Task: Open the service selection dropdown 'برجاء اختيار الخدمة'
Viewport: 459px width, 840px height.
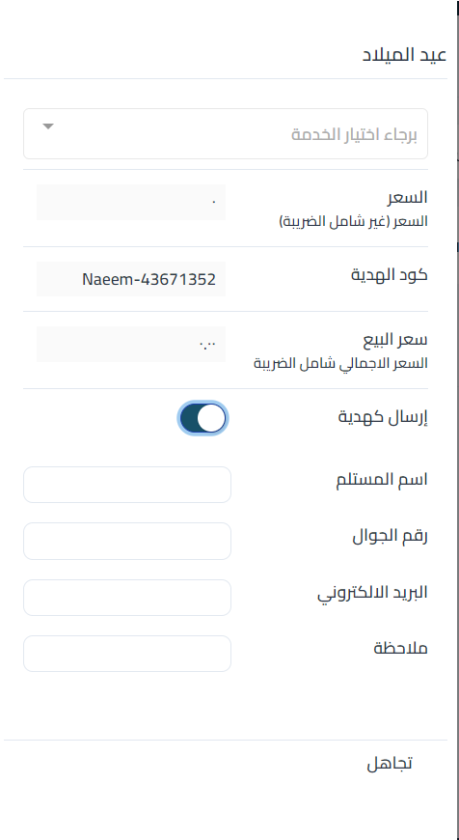Action: pyautogui.click(x=226, y=134)
